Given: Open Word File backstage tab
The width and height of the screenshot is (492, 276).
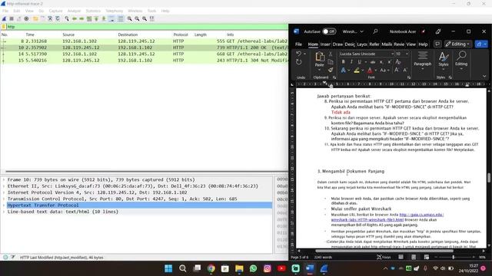Looking at the screenshot, I should tap(298, 44).
